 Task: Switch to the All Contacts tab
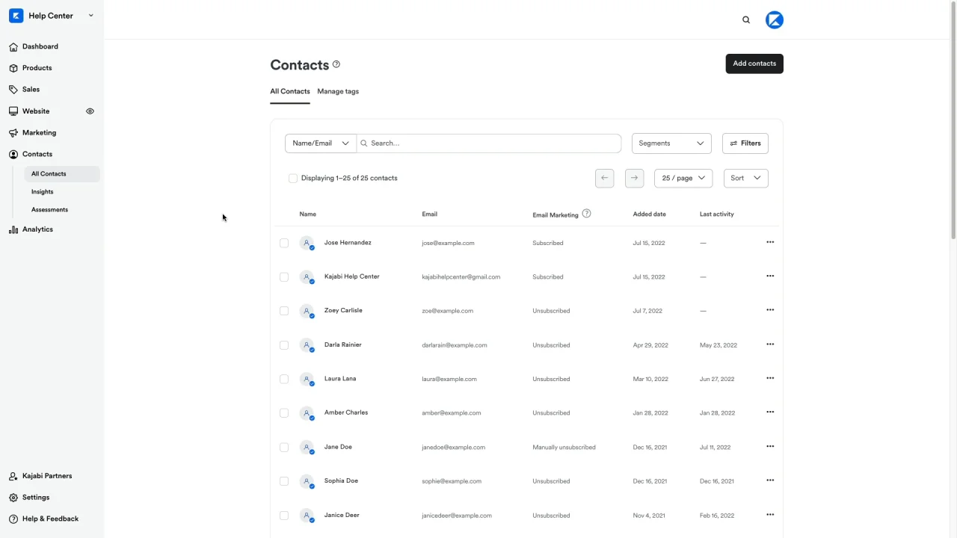290,91
